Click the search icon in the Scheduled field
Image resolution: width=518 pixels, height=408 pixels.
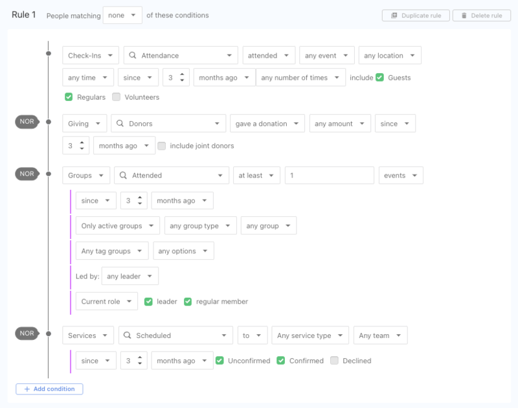tap(129, 335)
